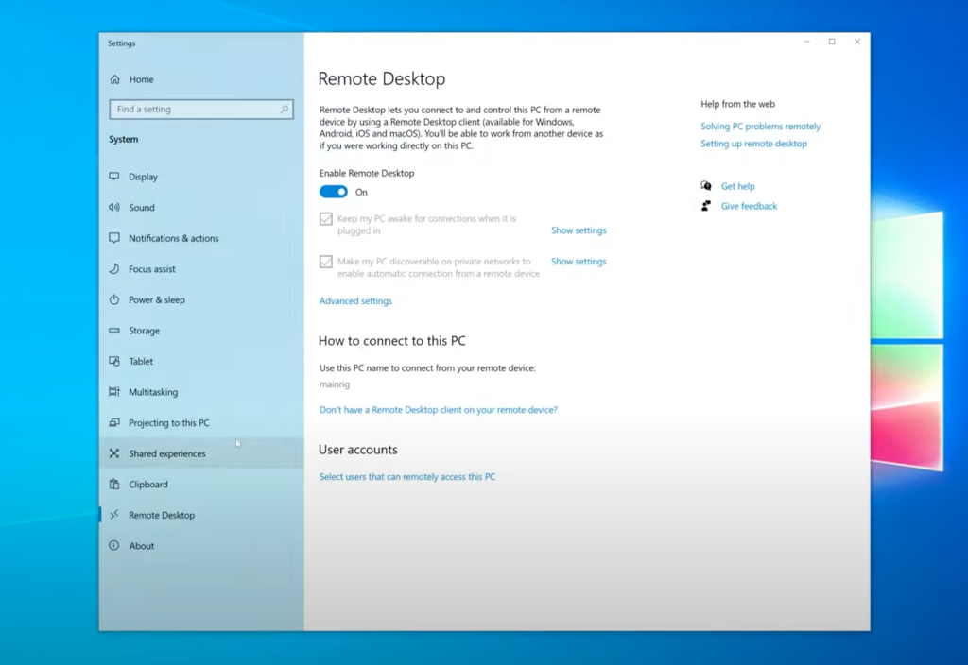Image resolution: width=968 pixels, height=665 pixels.
Task: Click Show settings beside Keep my PC awake
Action: point(578,230)
